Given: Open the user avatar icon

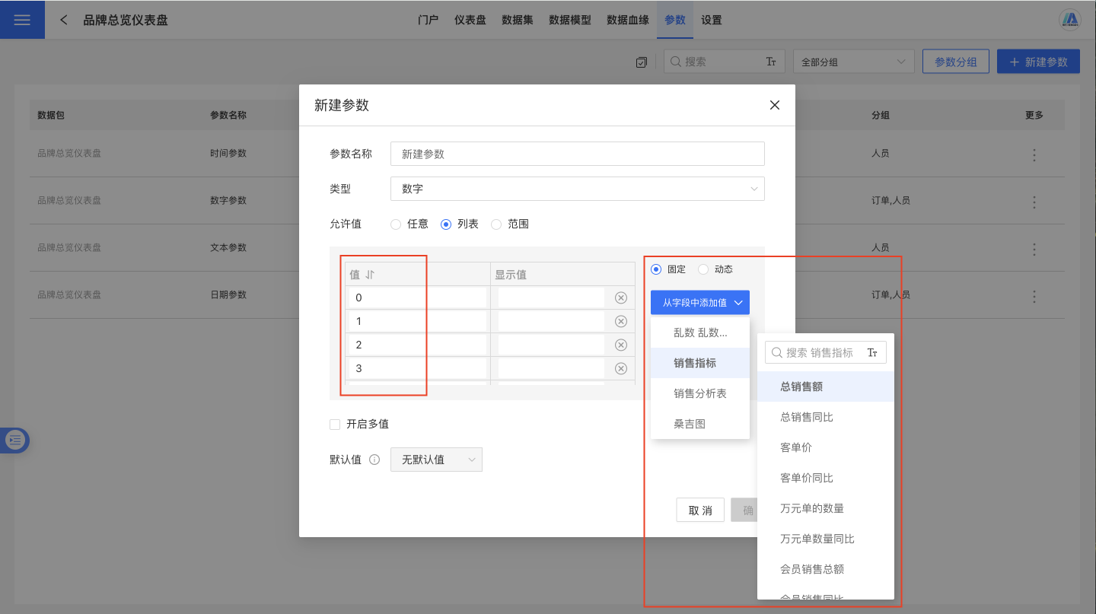Looking at the screenshot, I should (1071, 20).
